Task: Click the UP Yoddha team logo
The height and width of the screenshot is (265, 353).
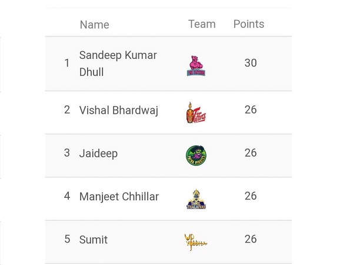Action: click(x=196, y=242)
